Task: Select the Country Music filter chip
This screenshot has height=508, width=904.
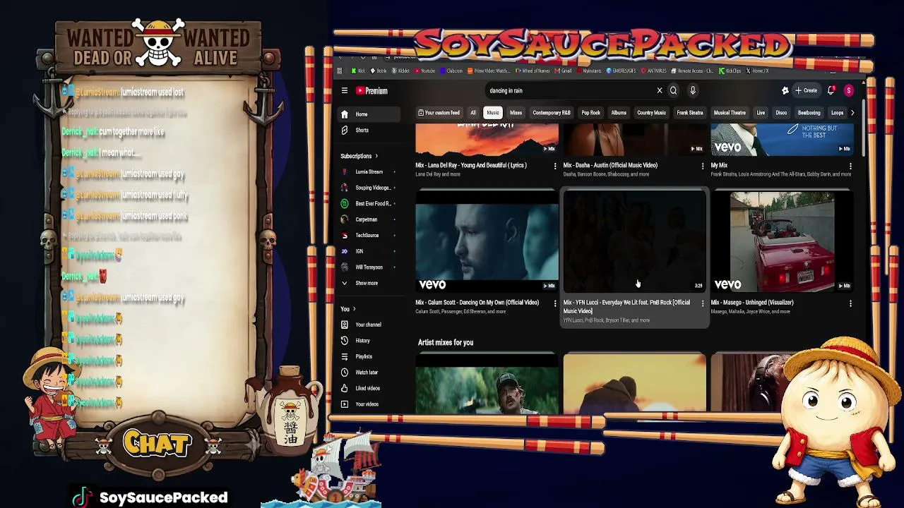Action: coord(651,113)
